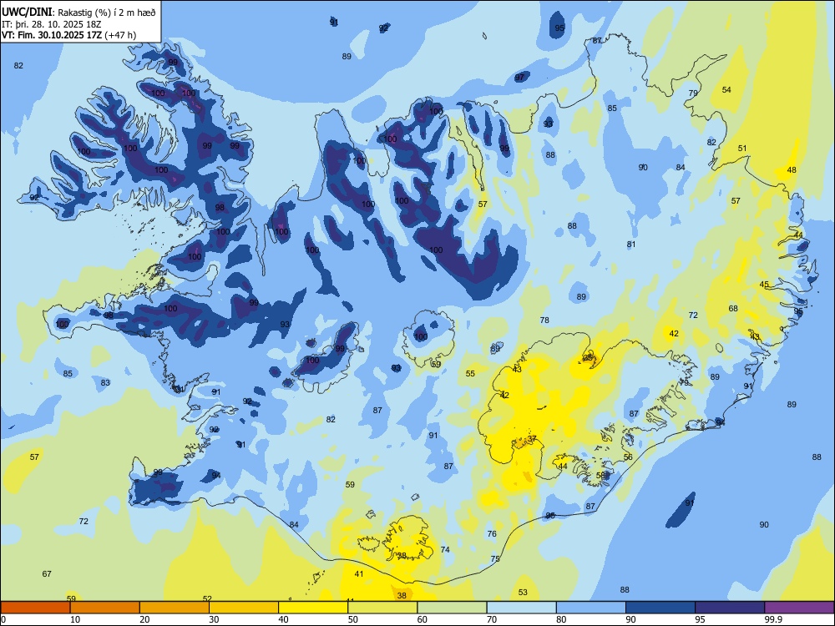The image size is (835, 626).
Task: Click the humidity value '67' on the map
Action: (x=47, y=573)
